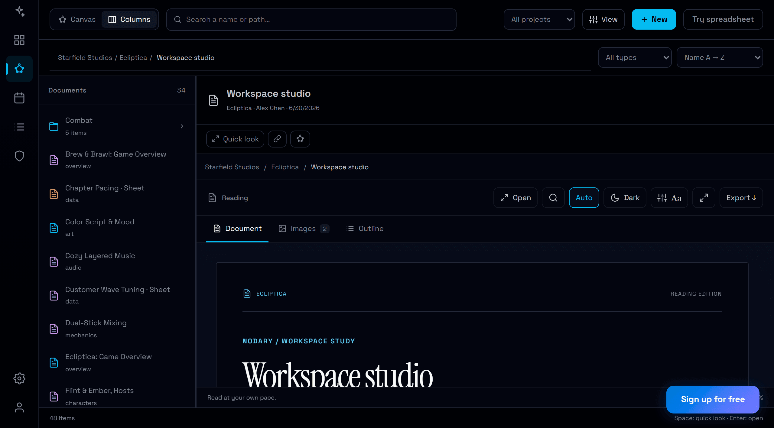Open the typography Aa settings button
This screenshot has width=774, height=428.
tap(669, 198)
